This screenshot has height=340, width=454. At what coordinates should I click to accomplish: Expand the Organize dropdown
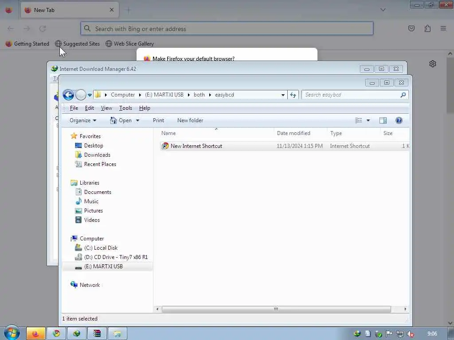click(83, 120)
